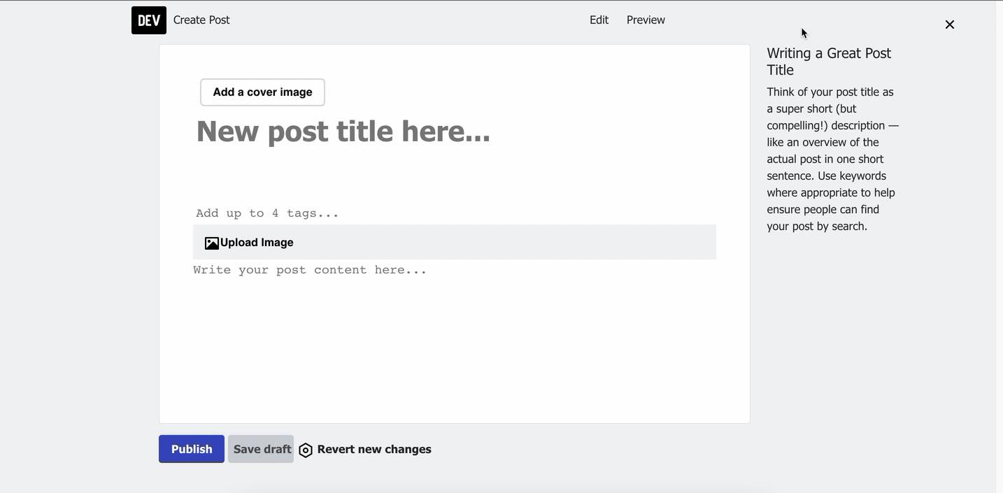Click the empty gray area of upload toolbar
The width and height of the screenshot is (1003, 493).
point(504,242)
